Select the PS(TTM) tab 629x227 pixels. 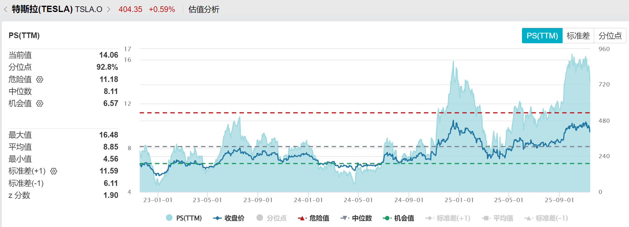pos(542,36)
